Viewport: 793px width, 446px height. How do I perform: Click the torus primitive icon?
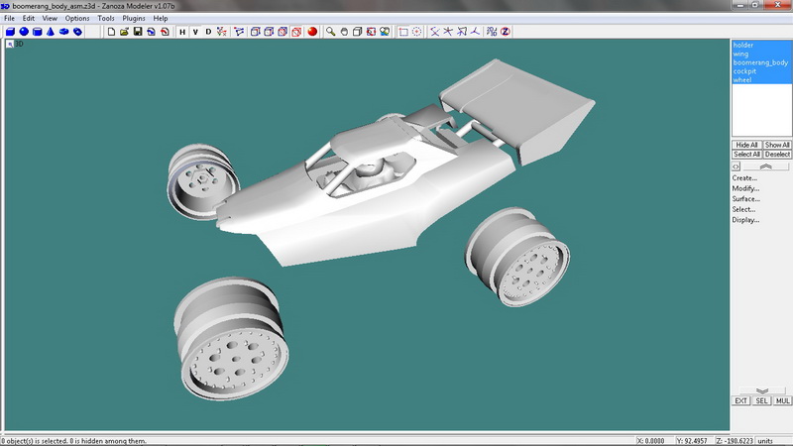[63, 32]
